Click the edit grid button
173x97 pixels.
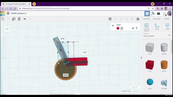click(135, 87)
